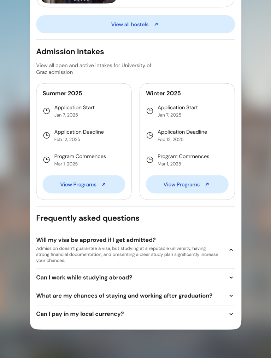Expand chevron for staying after graduation question
This screenshot has height=358, width=271.
click(x=231, y=296)
